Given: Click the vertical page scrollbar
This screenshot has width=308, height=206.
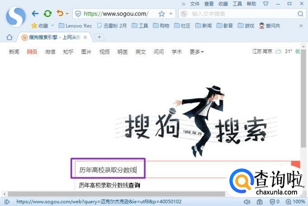Looking at the screenshot, I should pyautogui.click(x=303, y=98).
